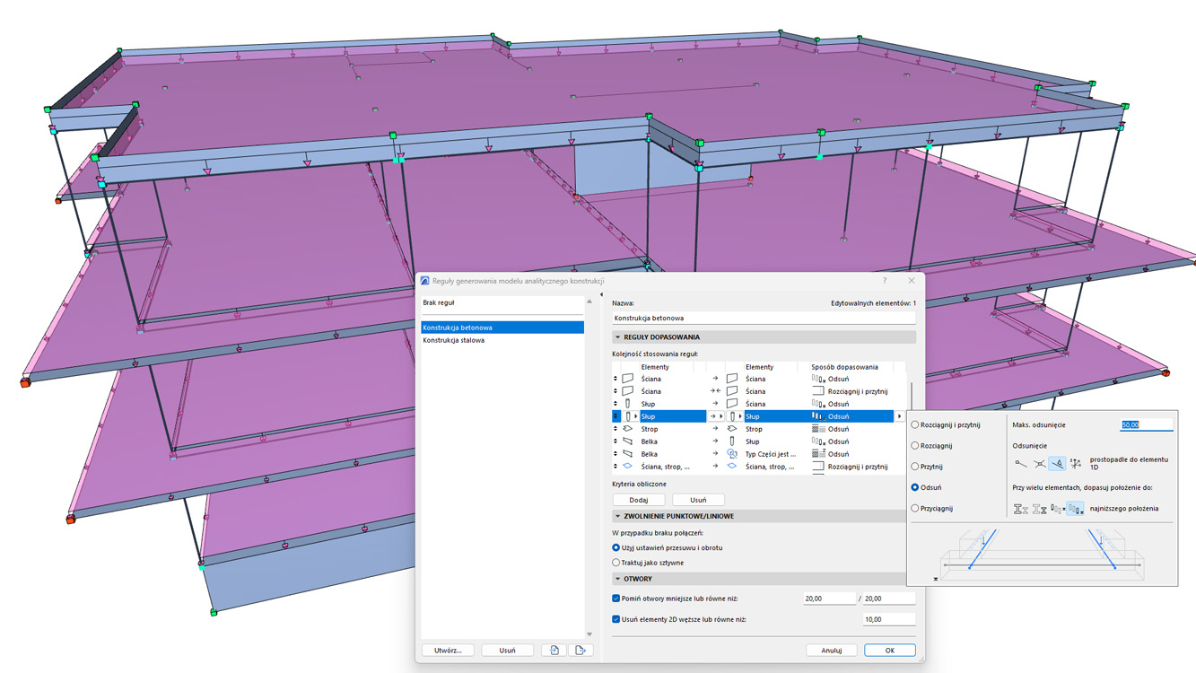Click the Belka beam icon in rules list
The width and height of the screenshot is (1196, 673).
626,441
